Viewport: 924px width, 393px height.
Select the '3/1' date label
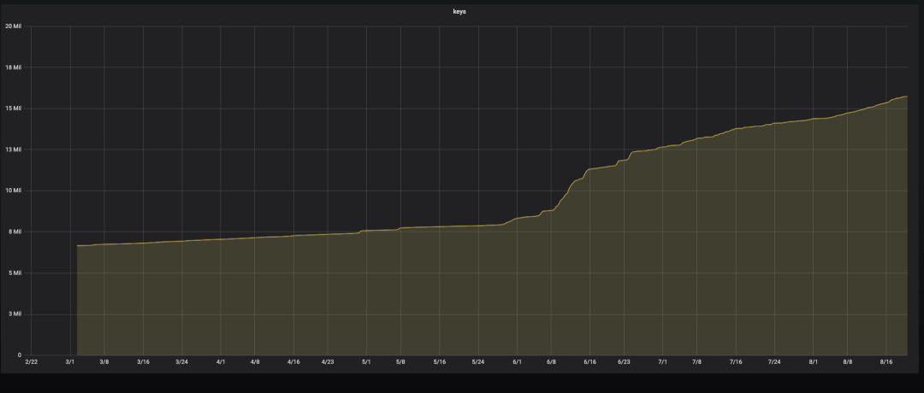coord(70,362)
